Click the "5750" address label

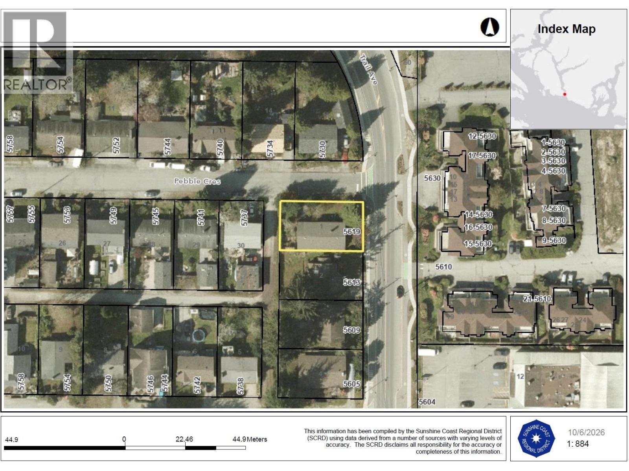(108, 383)
